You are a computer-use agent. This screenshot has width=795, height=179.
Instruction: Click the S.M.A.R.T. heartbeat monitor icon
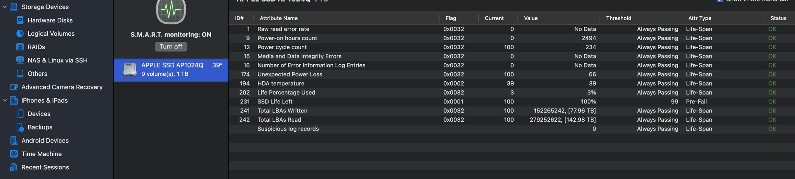pyautogui.click(x=171, y=11)
